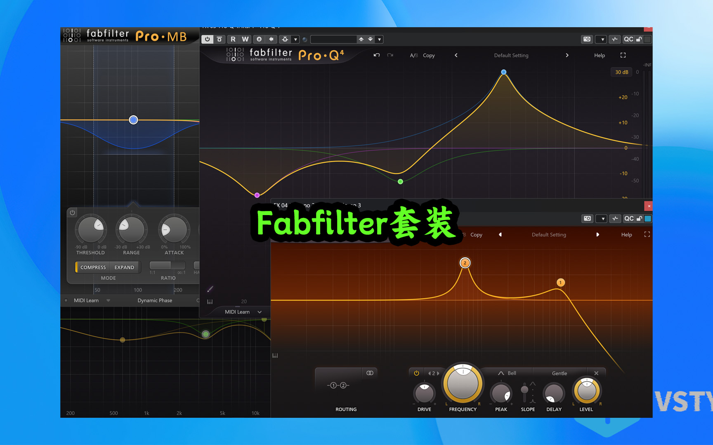Select the blue EQ band node at the peak in Pro-Q 4
This screenshot has width=713, height=445.
[503, 72]
